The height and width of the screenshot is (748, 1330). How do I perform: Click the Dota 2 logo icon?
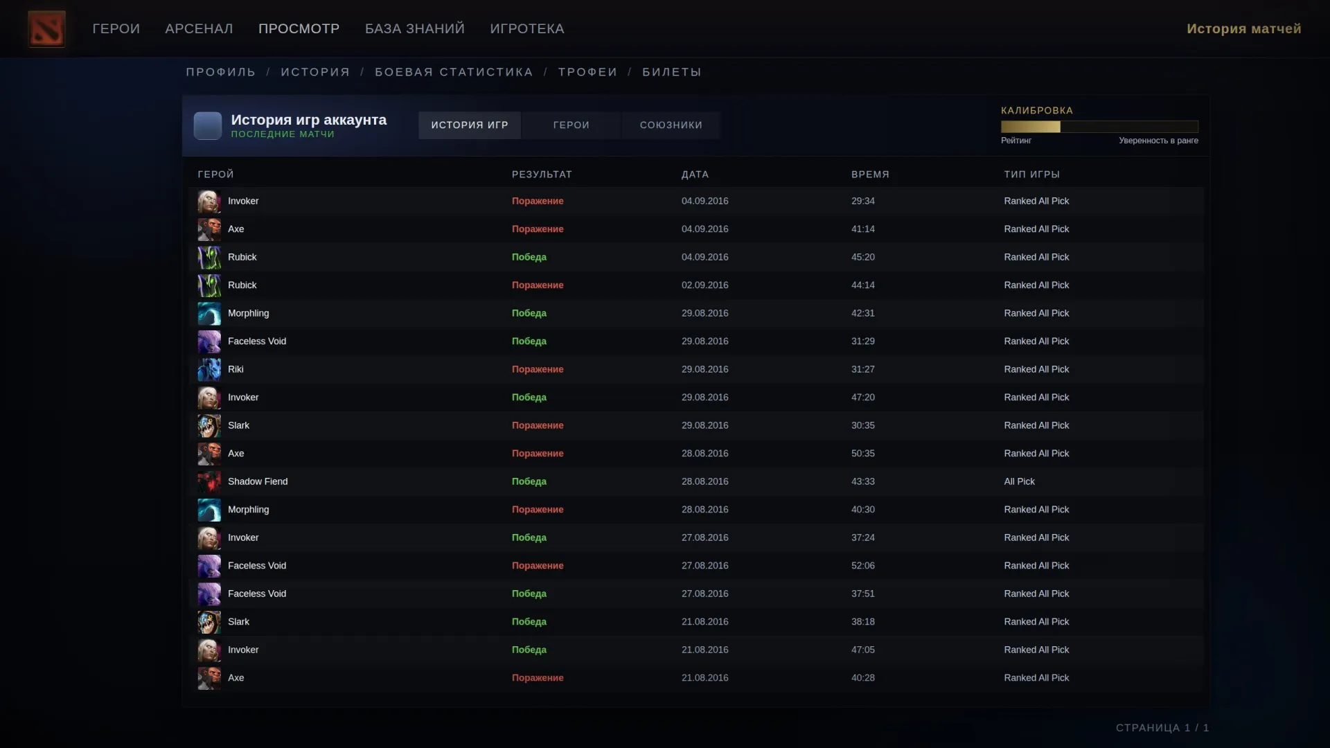(46, 28)
